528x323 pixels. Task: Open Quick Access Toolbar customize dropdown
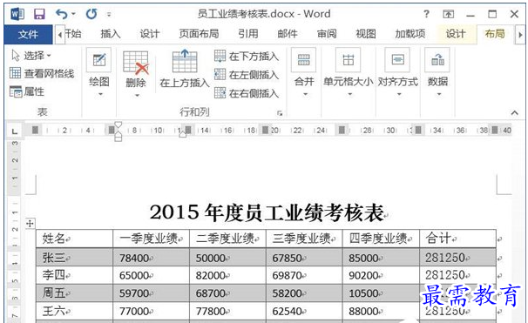coord(109,15)
